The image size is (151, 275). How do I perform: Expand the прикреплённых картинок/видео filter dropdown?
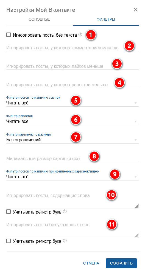[x=72, y=177]
